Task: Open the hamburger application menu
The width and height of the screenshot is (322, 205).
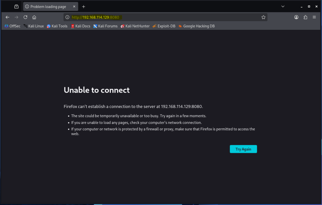Action: tap(314, 17)
